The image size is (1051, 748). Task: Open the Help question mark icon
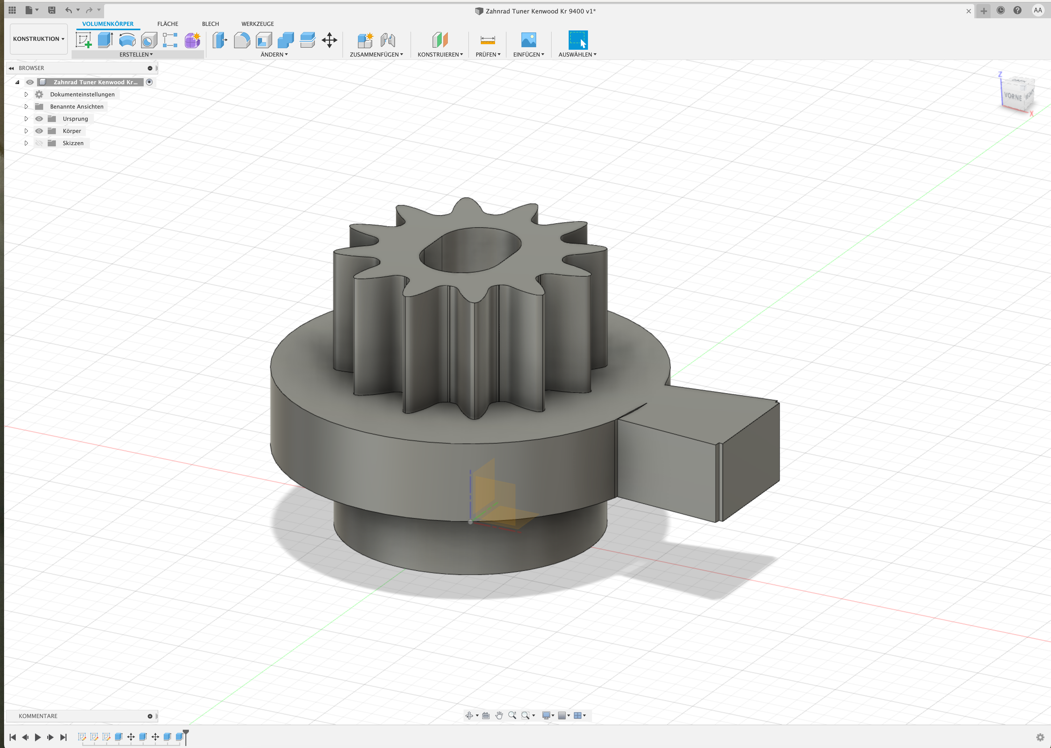tap(1017, 10)
